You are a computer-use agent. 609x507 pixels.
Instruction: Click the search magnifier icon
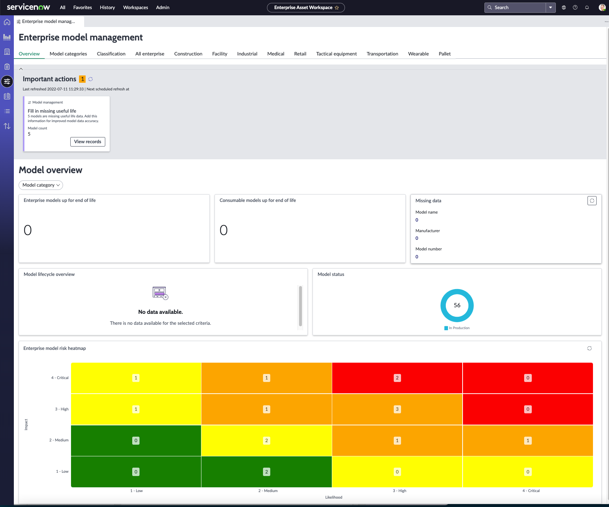(490, 8)
